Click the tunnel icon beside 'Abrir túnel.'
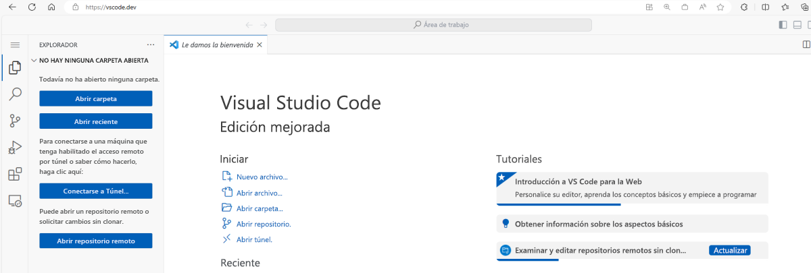Viewport: 811px width, 273px height. 227,239
